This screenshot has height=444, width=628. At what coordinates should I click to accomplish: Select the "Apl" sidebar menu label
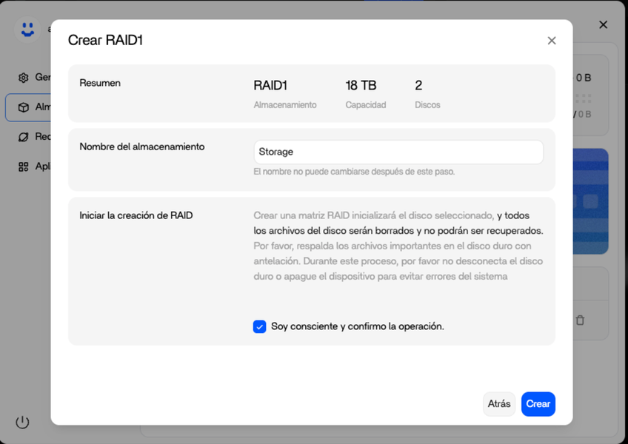[x=42, y=166]
